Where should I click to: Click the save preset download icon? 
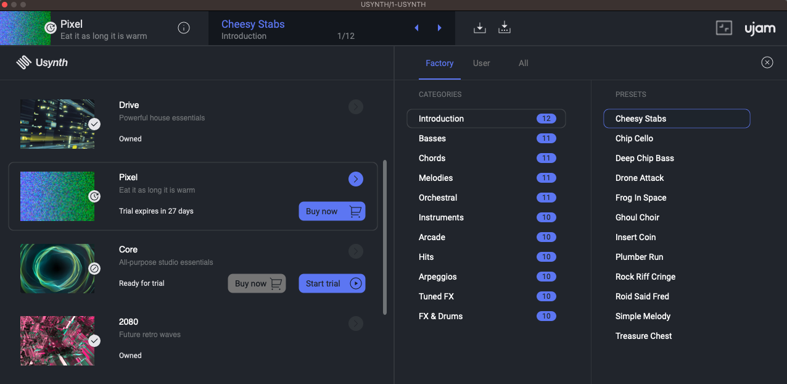click(x=480, y=28)
